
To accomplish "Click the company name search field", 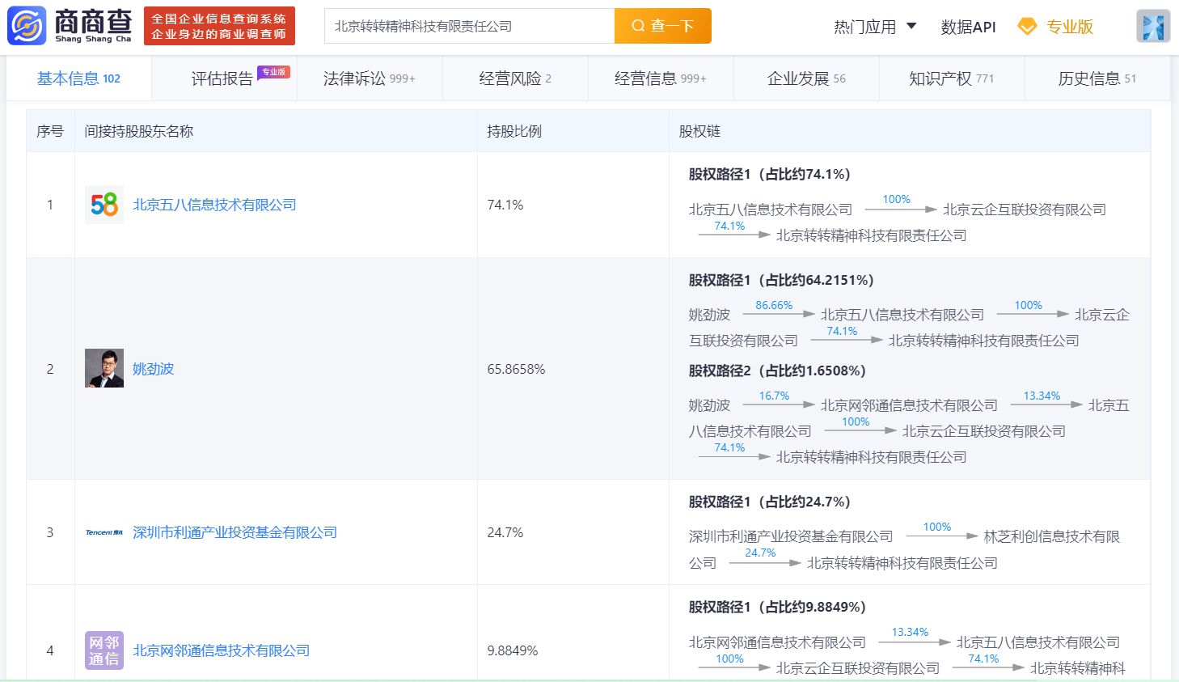I will tap(470, 26).
